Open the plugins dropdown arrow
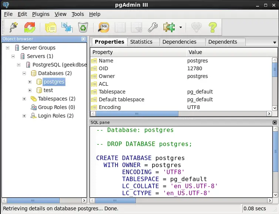Viewport: 279px width, 214px height. [x=181, y=27]
